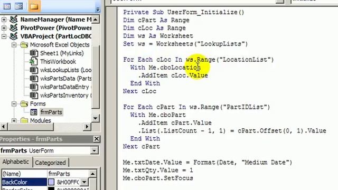Expand the PivotPower project node
This screenshot has width=338, height=190.
(x=4, y=28)
